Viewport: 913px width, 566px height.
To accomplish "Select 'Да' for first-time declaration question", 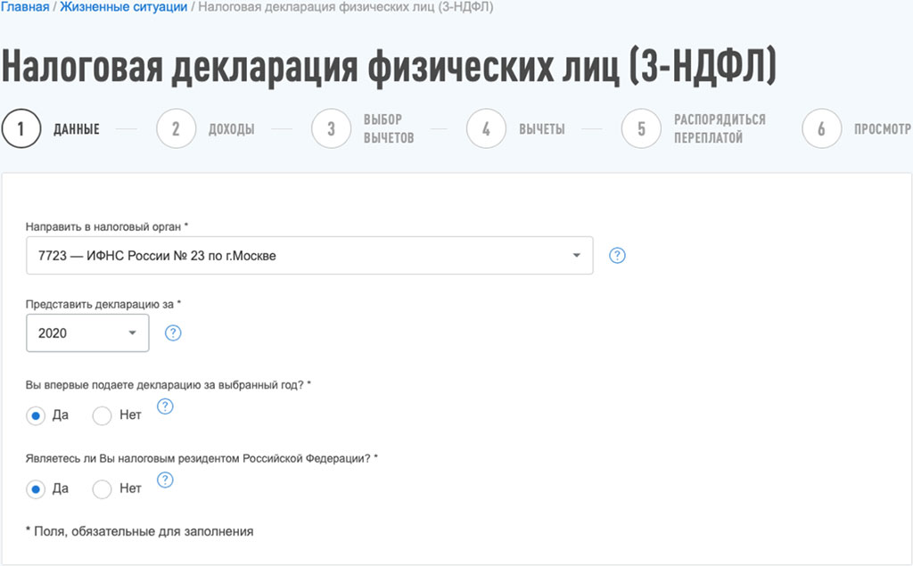I will [x=37, y=415].
